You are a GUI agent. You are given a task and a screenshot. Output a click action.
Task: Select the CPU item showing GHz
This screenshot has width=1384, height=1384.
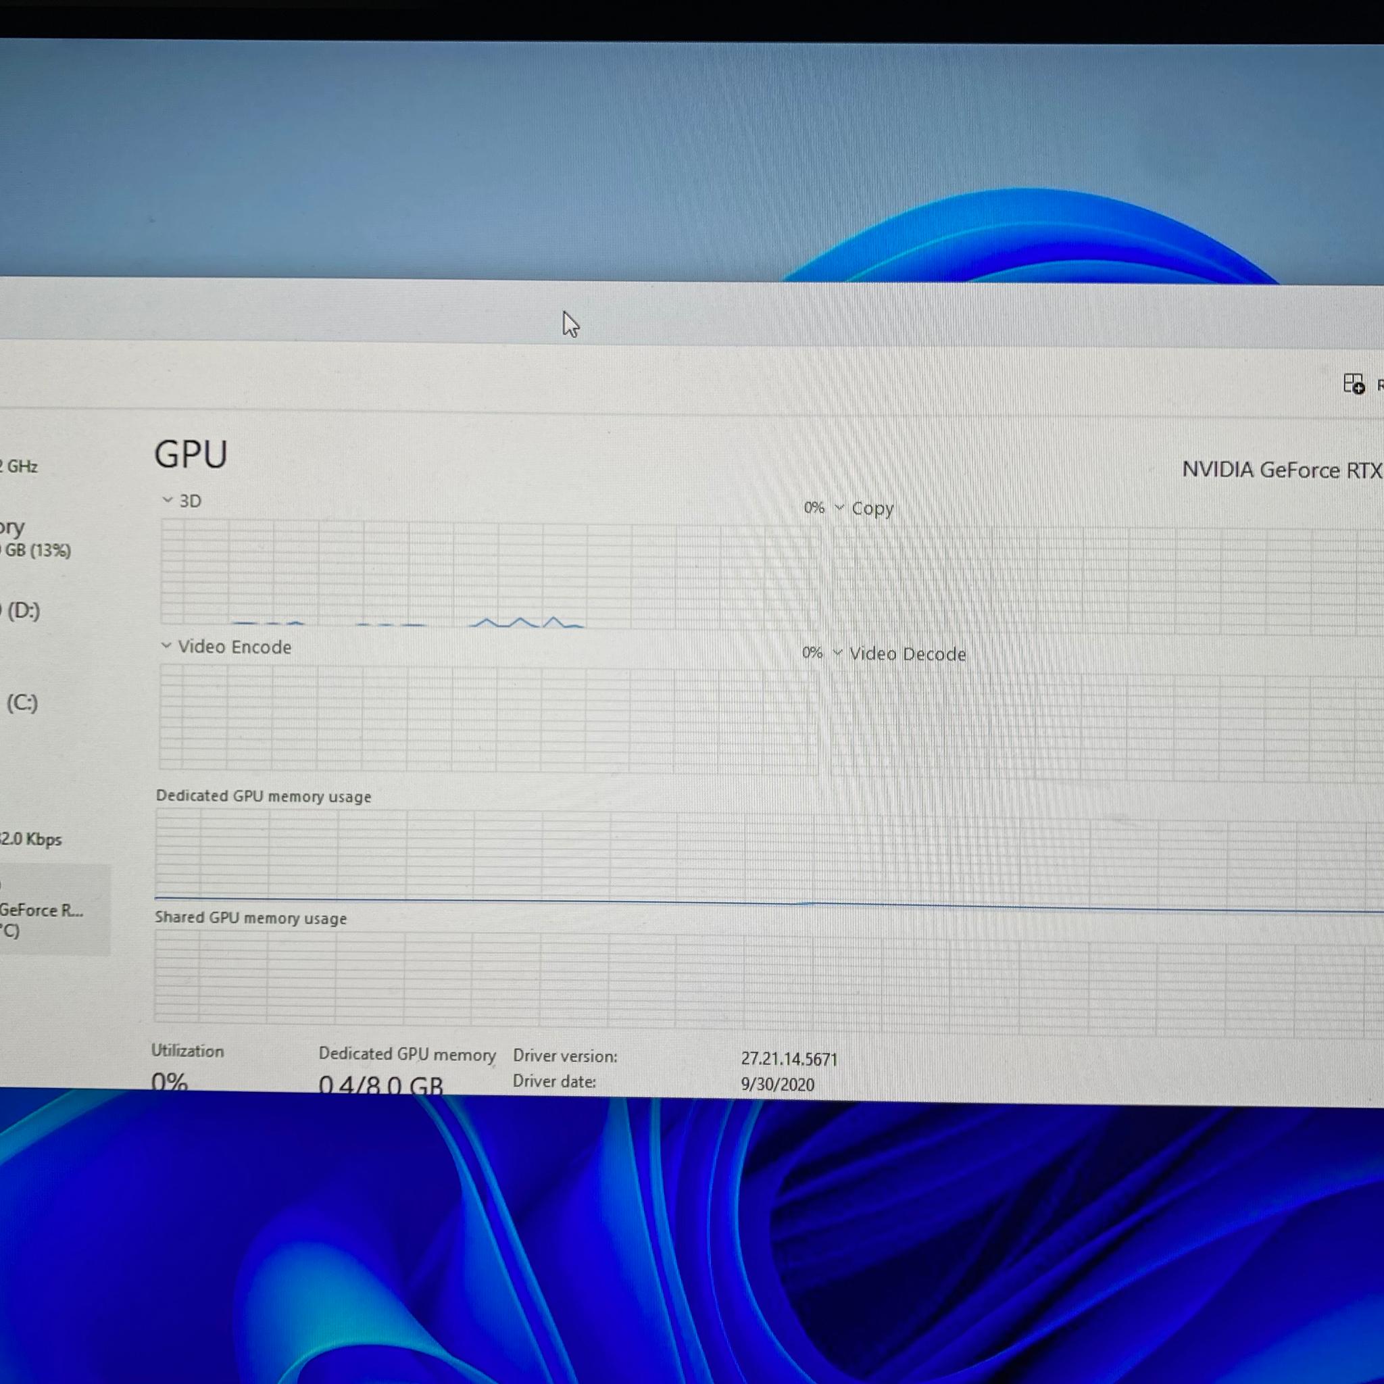pyautogui.click(x=20, y=466)
